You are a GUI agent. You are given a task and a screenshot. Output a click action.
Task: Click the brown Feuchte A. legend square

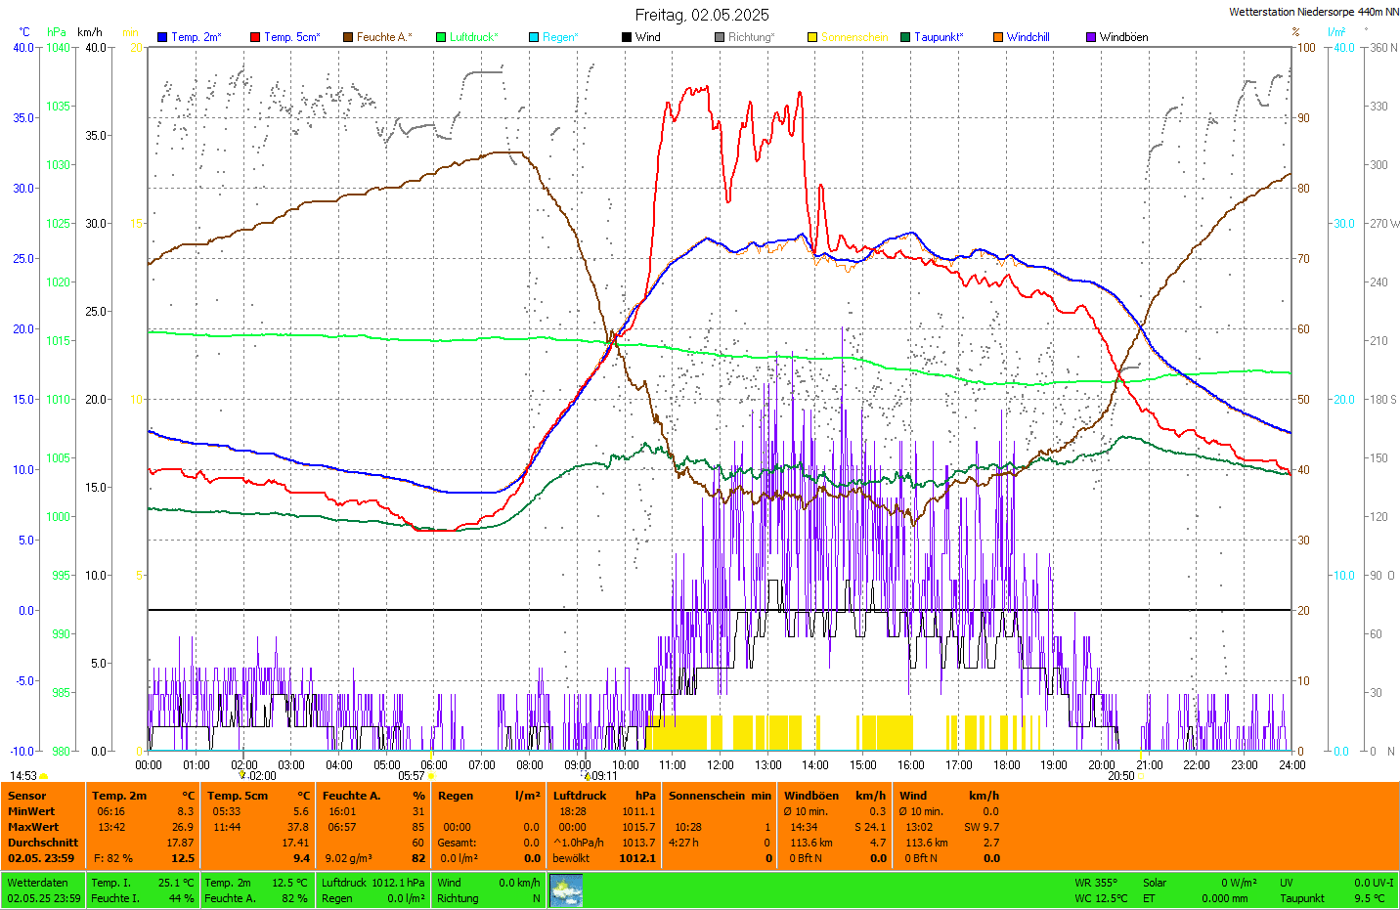point(348,37)
